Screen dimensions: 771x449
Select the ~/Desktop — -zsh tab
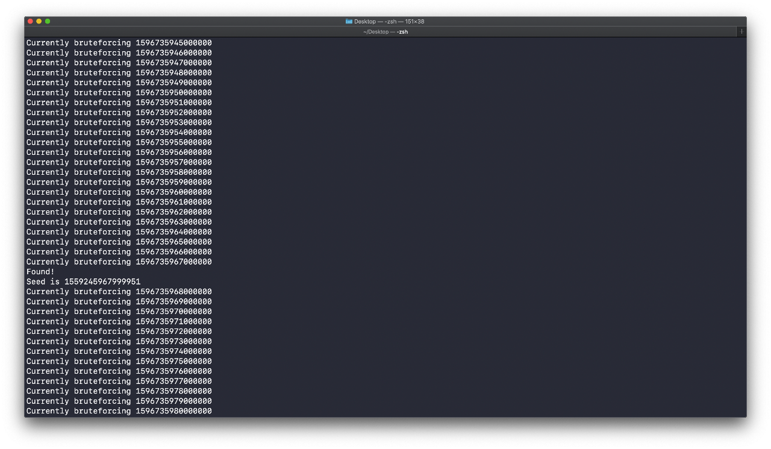pos(385,31)
